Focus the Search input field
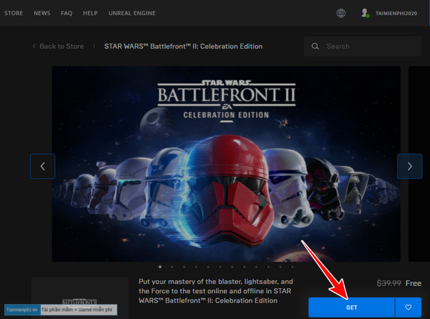The height and width of the screenshot is (319, 430). (x=362, y=46)
